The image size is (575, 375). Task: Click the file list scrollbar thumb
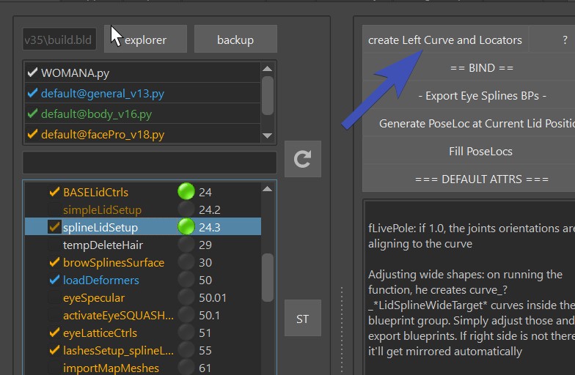point(268,95)
